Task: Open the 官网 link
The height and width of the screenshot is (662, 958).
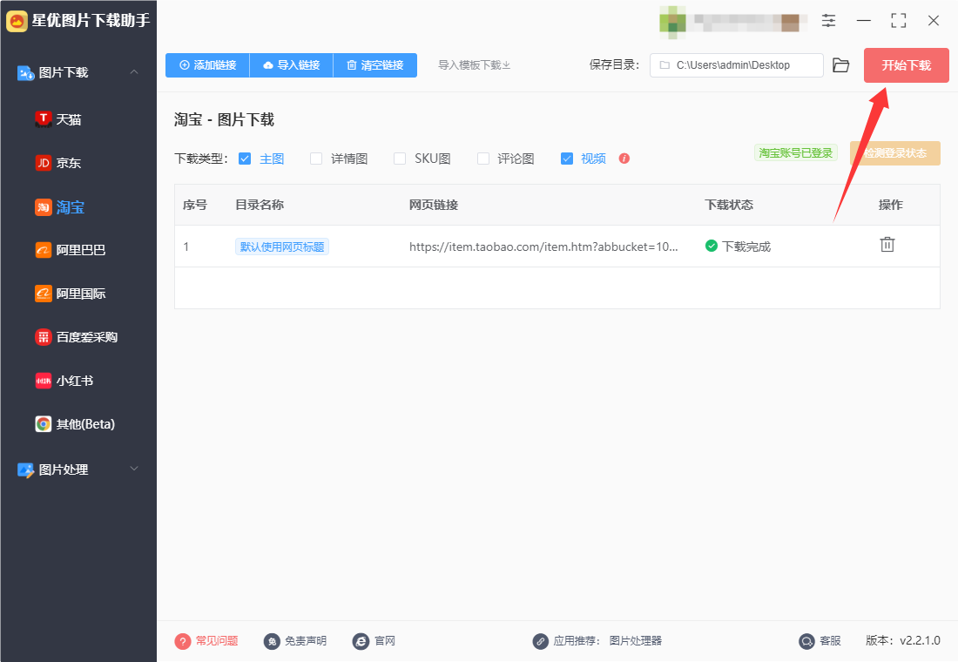Action: 385,640
